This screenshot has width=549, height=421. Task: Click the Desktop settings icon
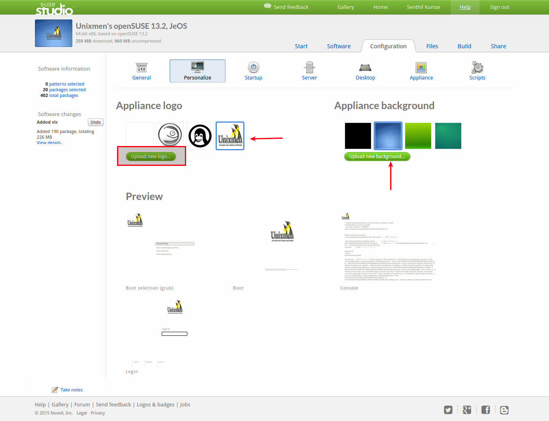(365, 68)
